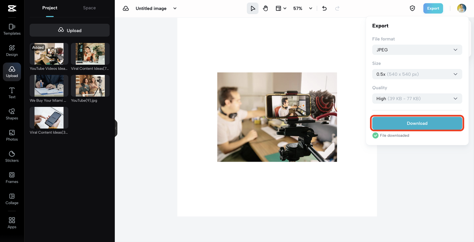The height and width of the screenshot is (242, 474).
Task: Activate the Select pointer tool
Action: click(253, 8)
